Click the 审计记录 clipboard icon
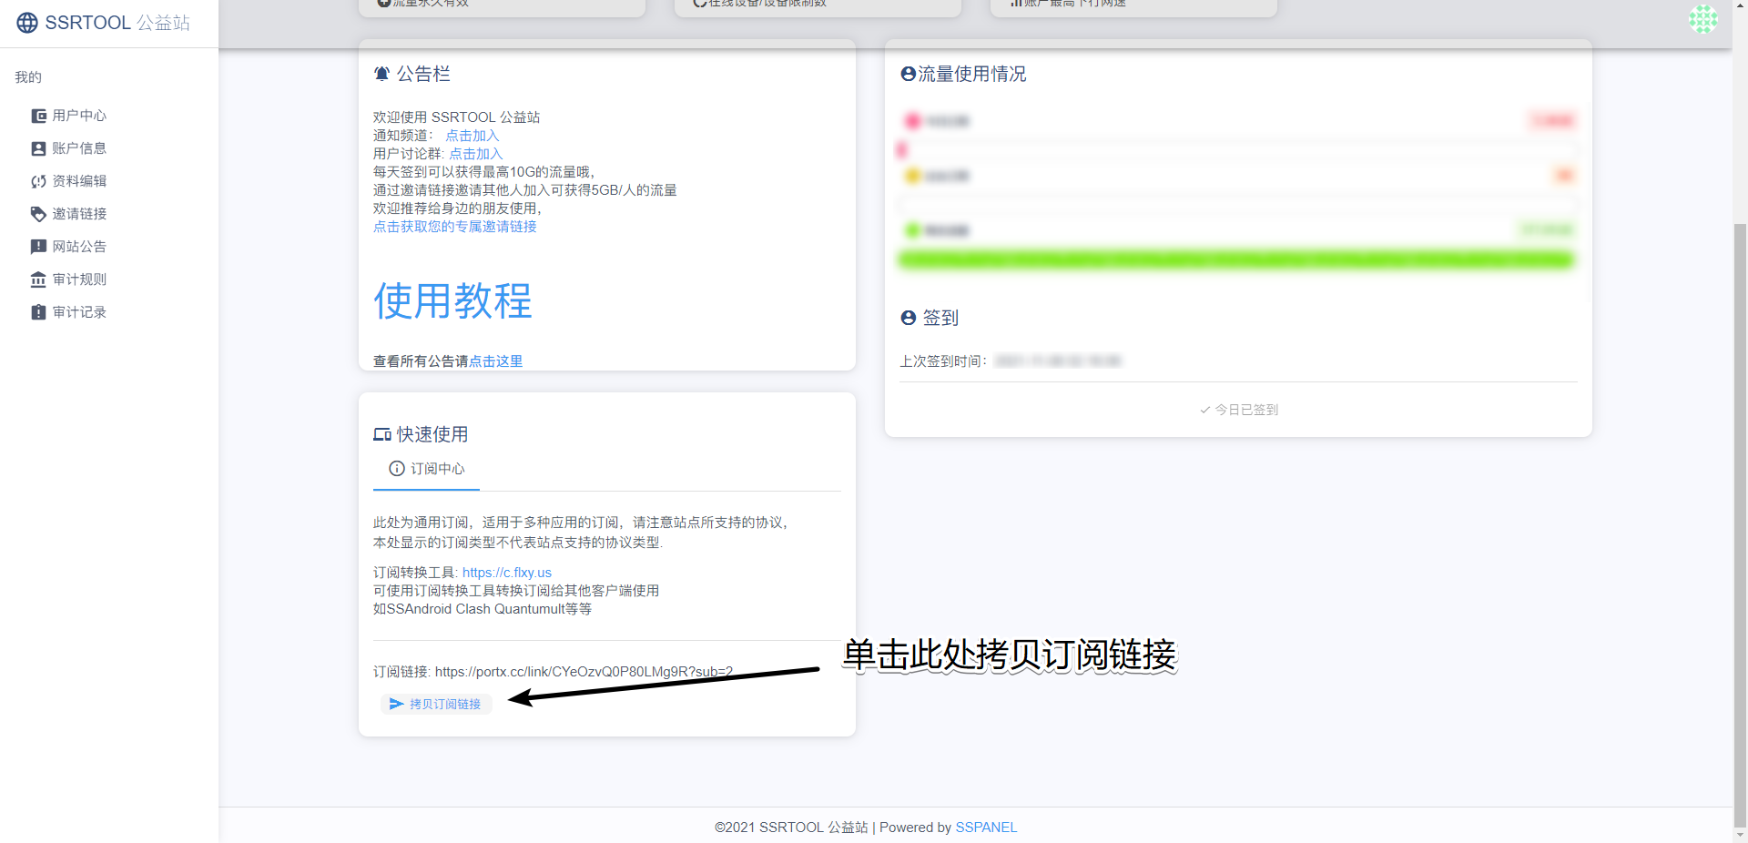Screen dimensions: 1748x843 (38, 312)
